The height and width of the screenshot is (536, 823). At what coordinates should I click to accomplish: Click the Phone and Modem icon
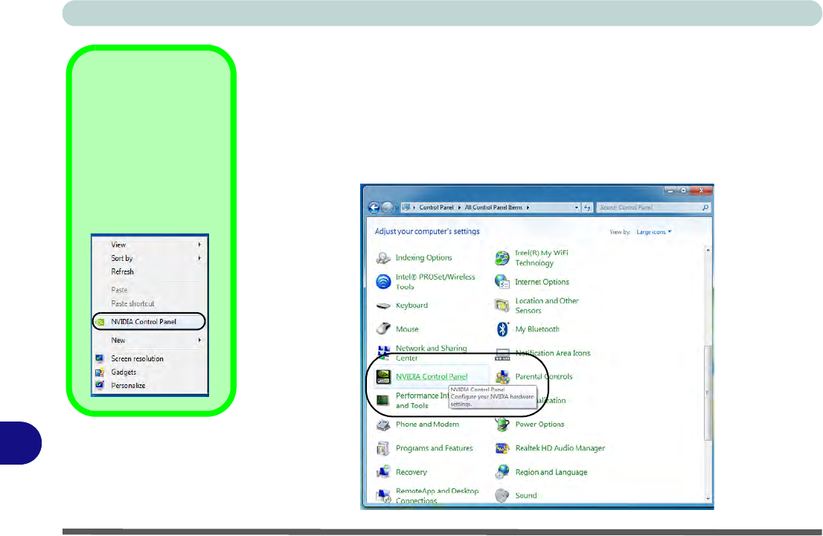coord(383,424)
